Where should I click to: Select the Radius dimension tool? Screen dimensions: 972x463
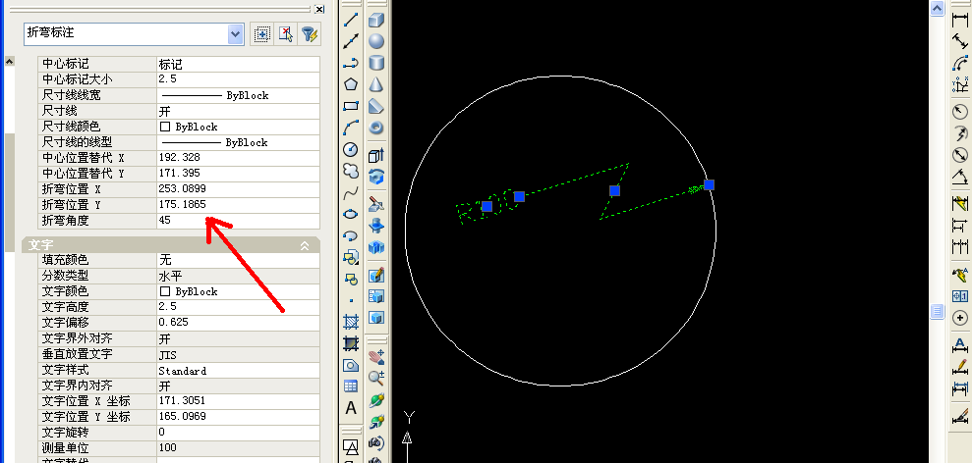pos(959,112)
